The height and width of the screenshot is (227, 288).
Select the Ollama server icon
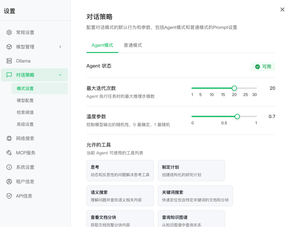9,61
